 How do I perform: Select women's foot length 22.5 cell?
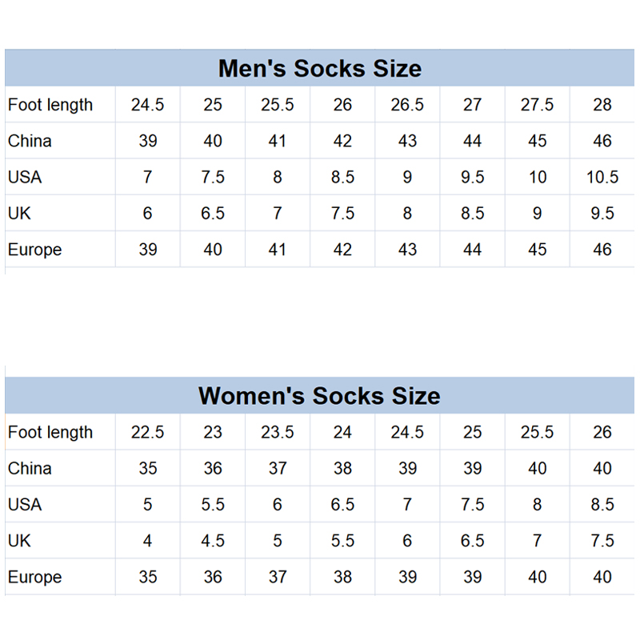click(147, 432)
